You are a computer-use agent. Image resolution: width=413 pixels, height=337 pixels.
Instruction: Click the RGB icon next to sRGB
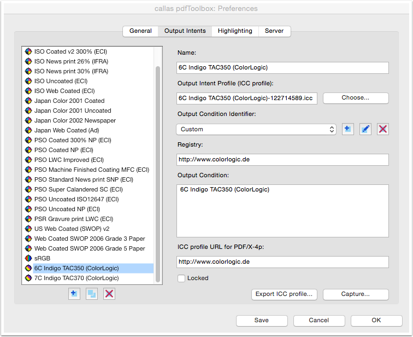[x=28, y=258]
